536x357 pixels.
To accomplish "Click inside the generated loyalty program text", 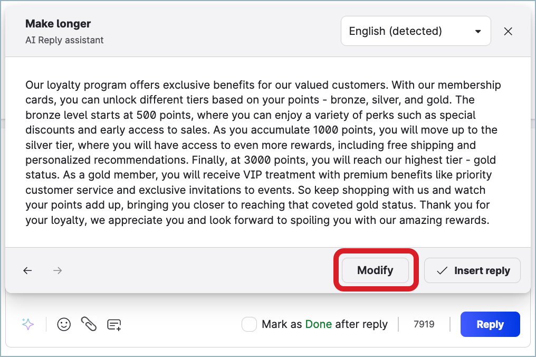I will [263, 152].
